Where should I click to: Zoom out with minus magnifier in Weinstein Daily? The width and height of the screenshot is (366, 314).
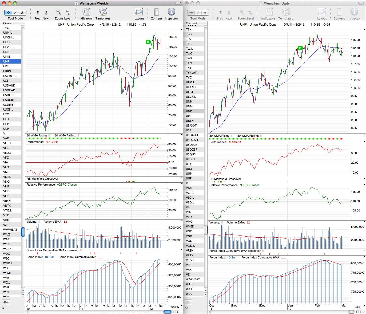(241, 12)
